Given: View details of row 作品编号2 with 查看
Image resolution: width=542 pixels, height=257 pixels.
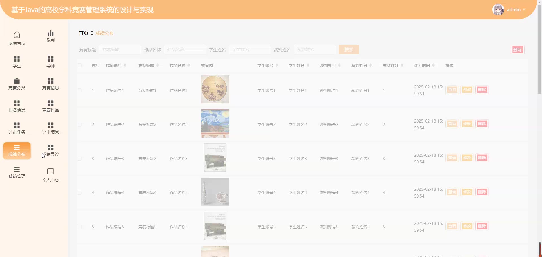Looking at the screenshot, I should click(x=452, y=124).
